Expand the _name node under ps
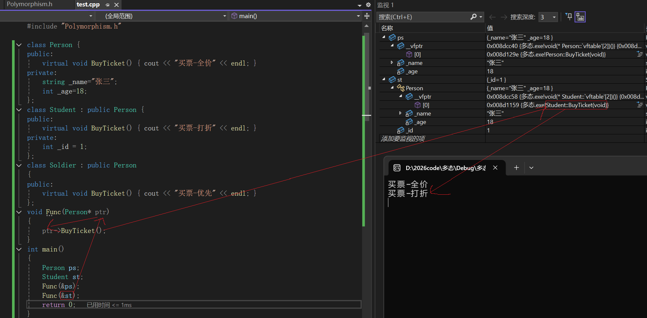The image size is (647, 318). (x=392, y=63)
